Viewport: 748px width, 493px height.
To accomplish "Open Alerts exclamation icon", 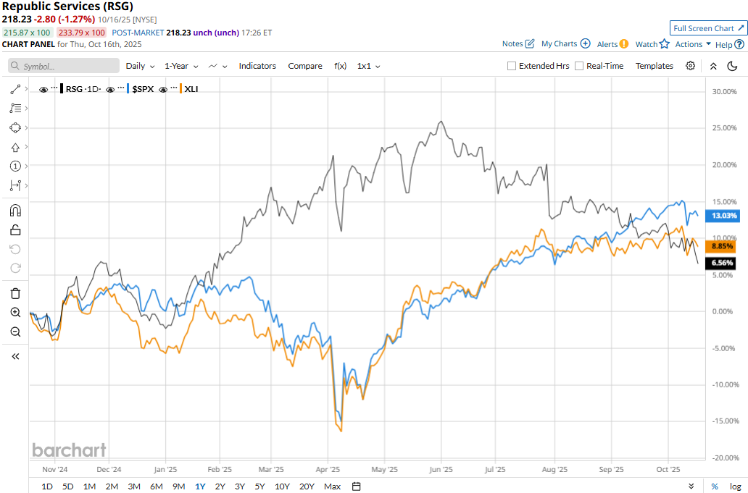I will click(624, 44).
